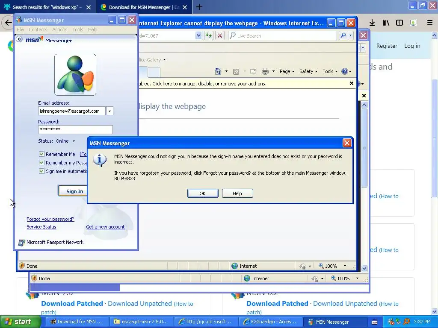
Task: Click the IE Help question mark icon
Action: (x=345, y=71)
